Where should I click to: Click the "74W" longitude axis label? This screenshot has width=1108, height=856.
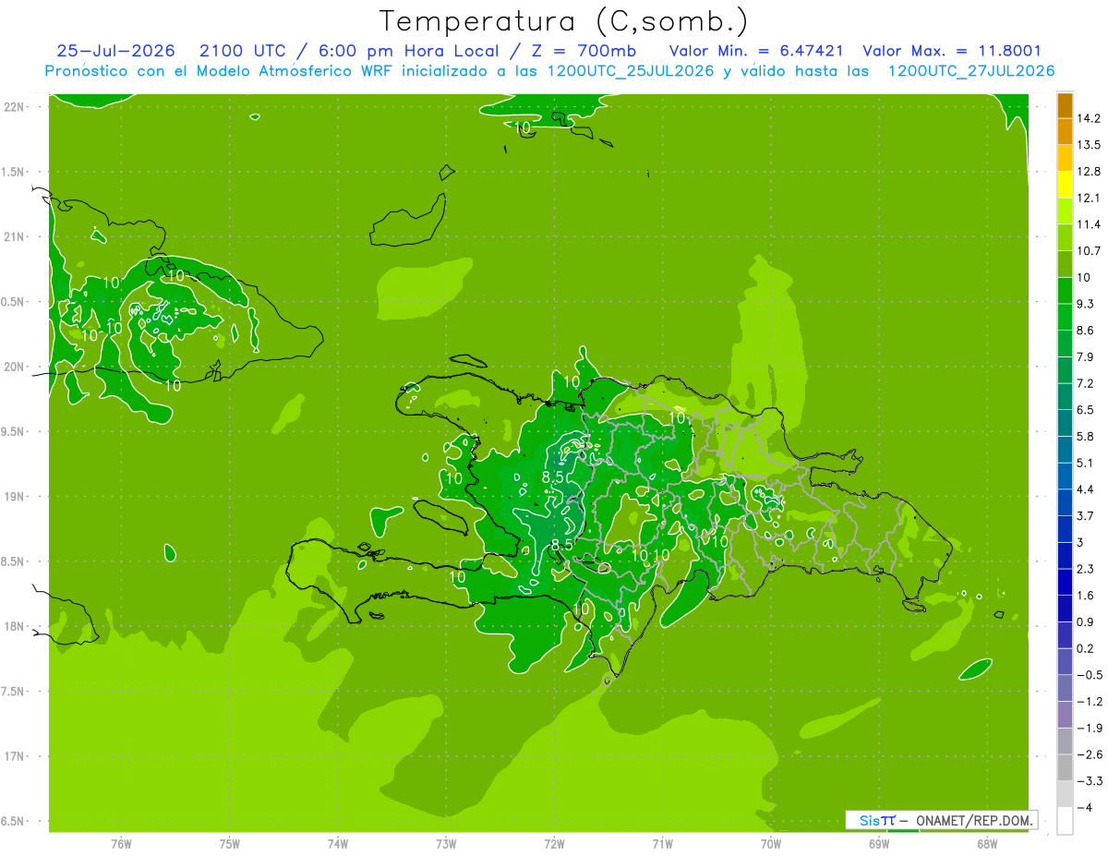click(338, 843)
